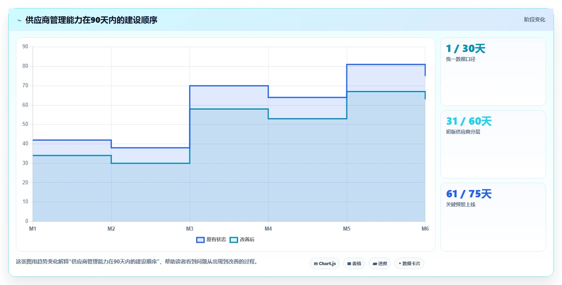Click the 原有状态 line segment at value 81

[x=386, y=65]
